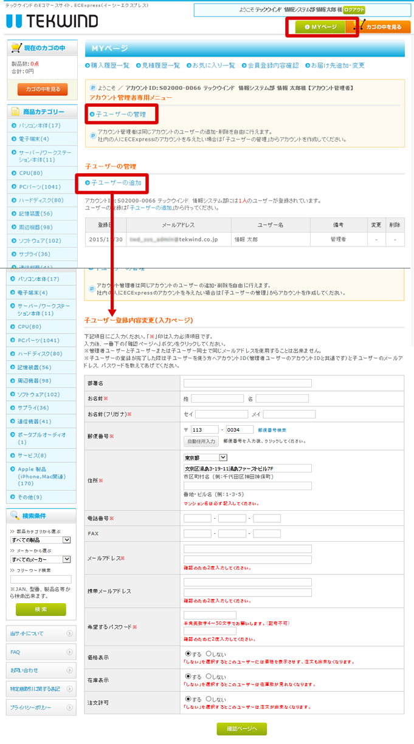Click arrow icon on プライバシーポリシー row
Image resolution: width=414 pixels, height=744 pixels.
click(70, 708)
